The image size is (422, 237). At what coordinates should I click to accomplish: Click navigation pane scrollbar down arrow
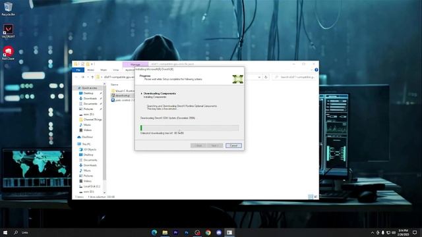click(104, 192)
